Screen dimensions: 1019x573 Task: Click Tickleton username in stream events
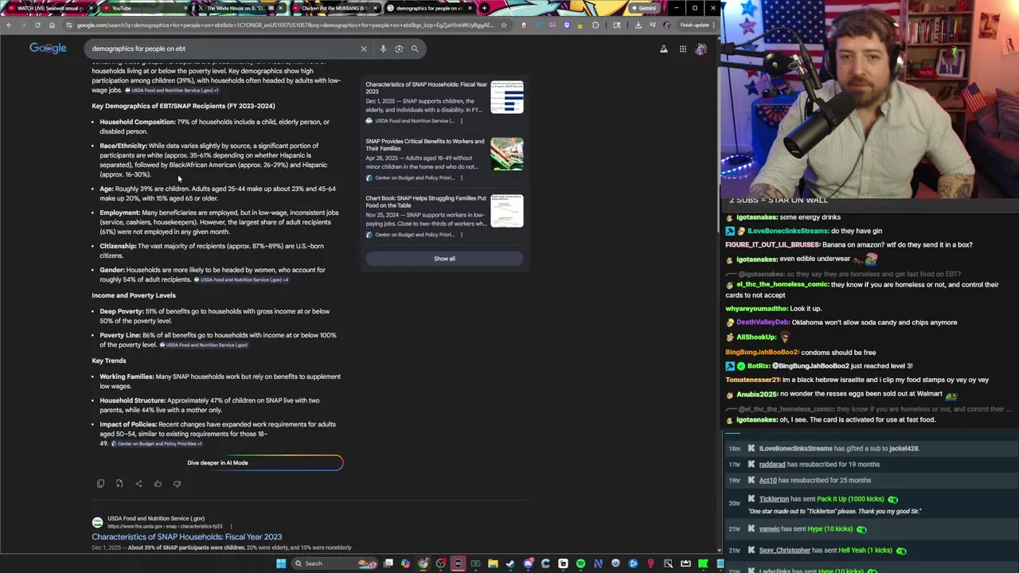[x=774, y=499]
